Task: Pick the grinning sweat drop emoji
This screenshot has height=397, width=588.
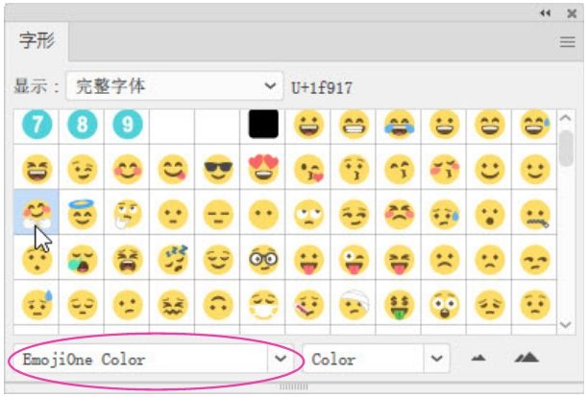Action: tap(535, 124)
